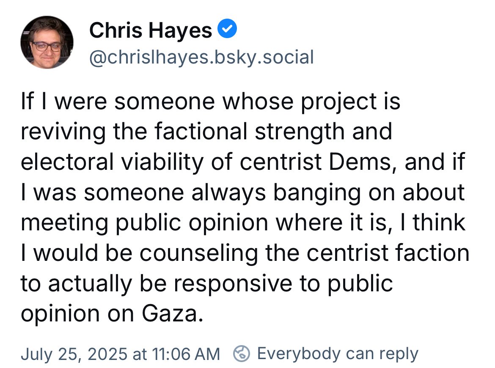Click the phrase 'counseling the centrist faction'
The width and height of the screenshot is (495, 368).
tap(304, 253)
